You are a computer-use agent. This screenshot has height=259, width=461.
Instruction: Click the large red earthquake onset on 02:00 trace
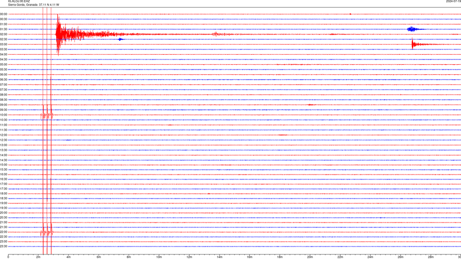[58, 35]
